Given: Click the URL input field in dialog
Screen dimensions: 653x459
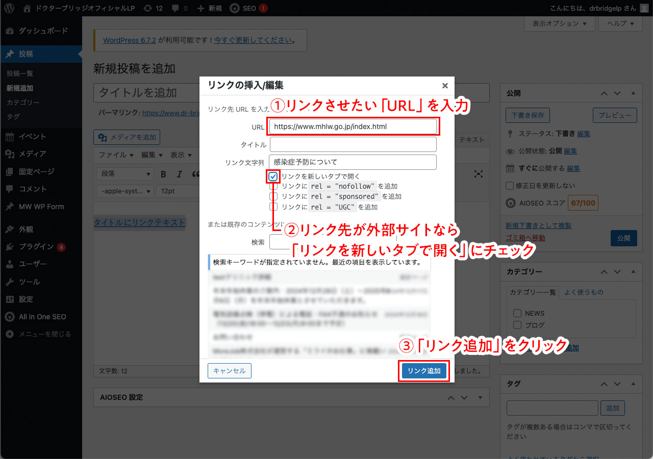Looking at the screenshot, I should [x=353, y=126].
